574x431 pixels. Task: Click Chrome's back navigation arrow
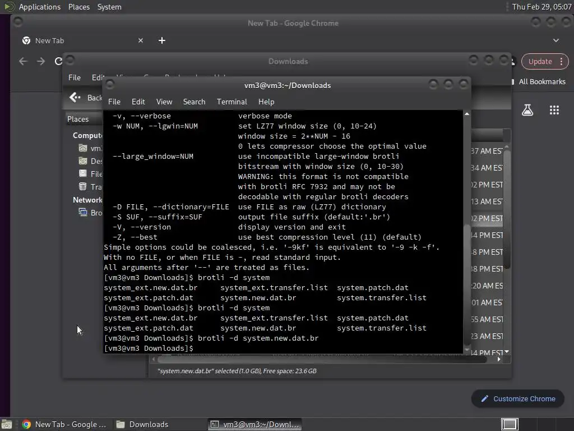[x=23, y=61]
